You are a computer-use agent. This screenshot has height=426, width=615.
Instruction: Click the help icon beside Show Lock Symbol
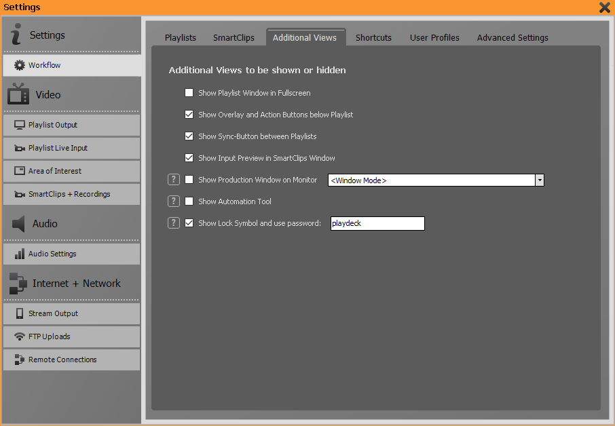[173, 222]
